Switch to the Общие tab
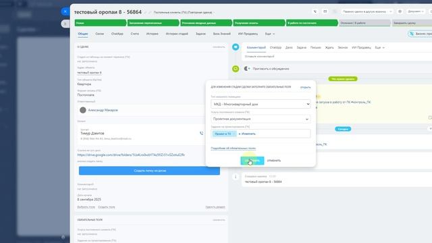 pos(82,34)
